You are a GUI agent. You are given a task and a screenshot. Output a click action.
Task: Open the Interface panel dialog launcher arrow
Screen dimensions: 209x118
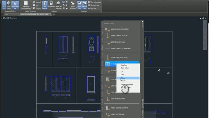click(x=101, y=11)
